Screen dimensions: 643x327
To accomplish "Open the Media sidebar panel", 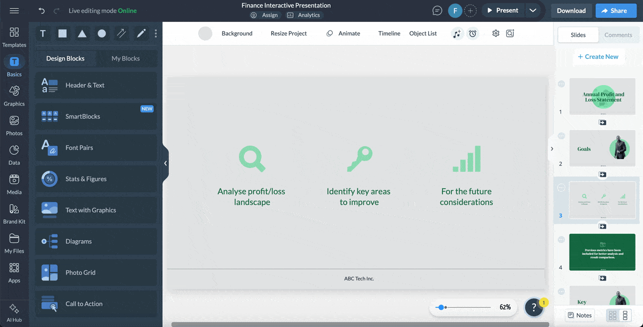I will coord(14,184).
